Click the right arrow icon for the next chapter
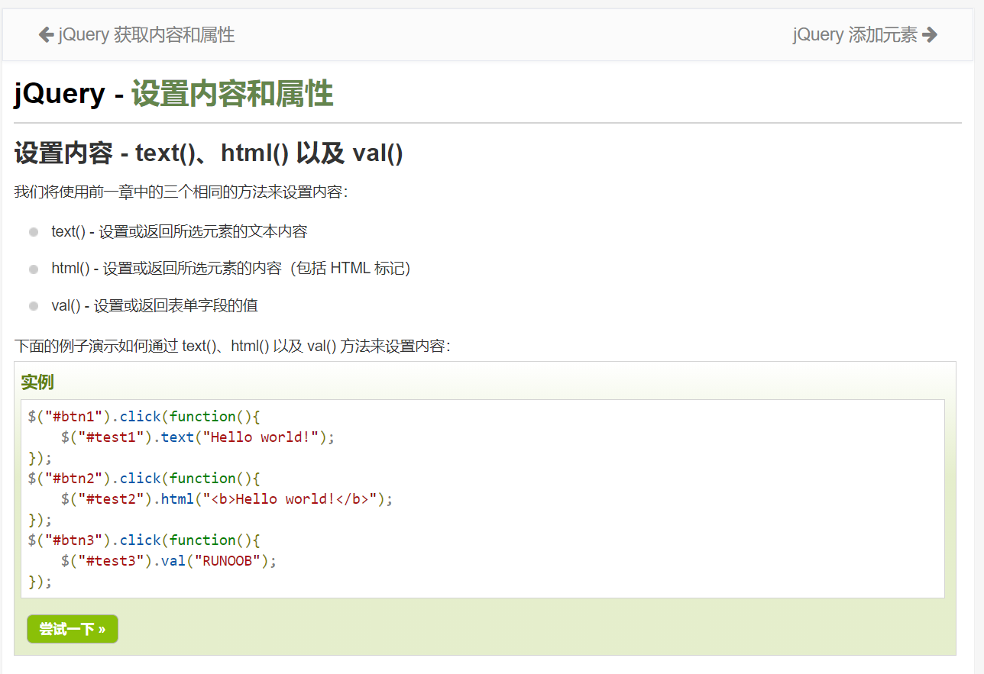The height and width of the screenshot is (674, 984). point(930,34)
